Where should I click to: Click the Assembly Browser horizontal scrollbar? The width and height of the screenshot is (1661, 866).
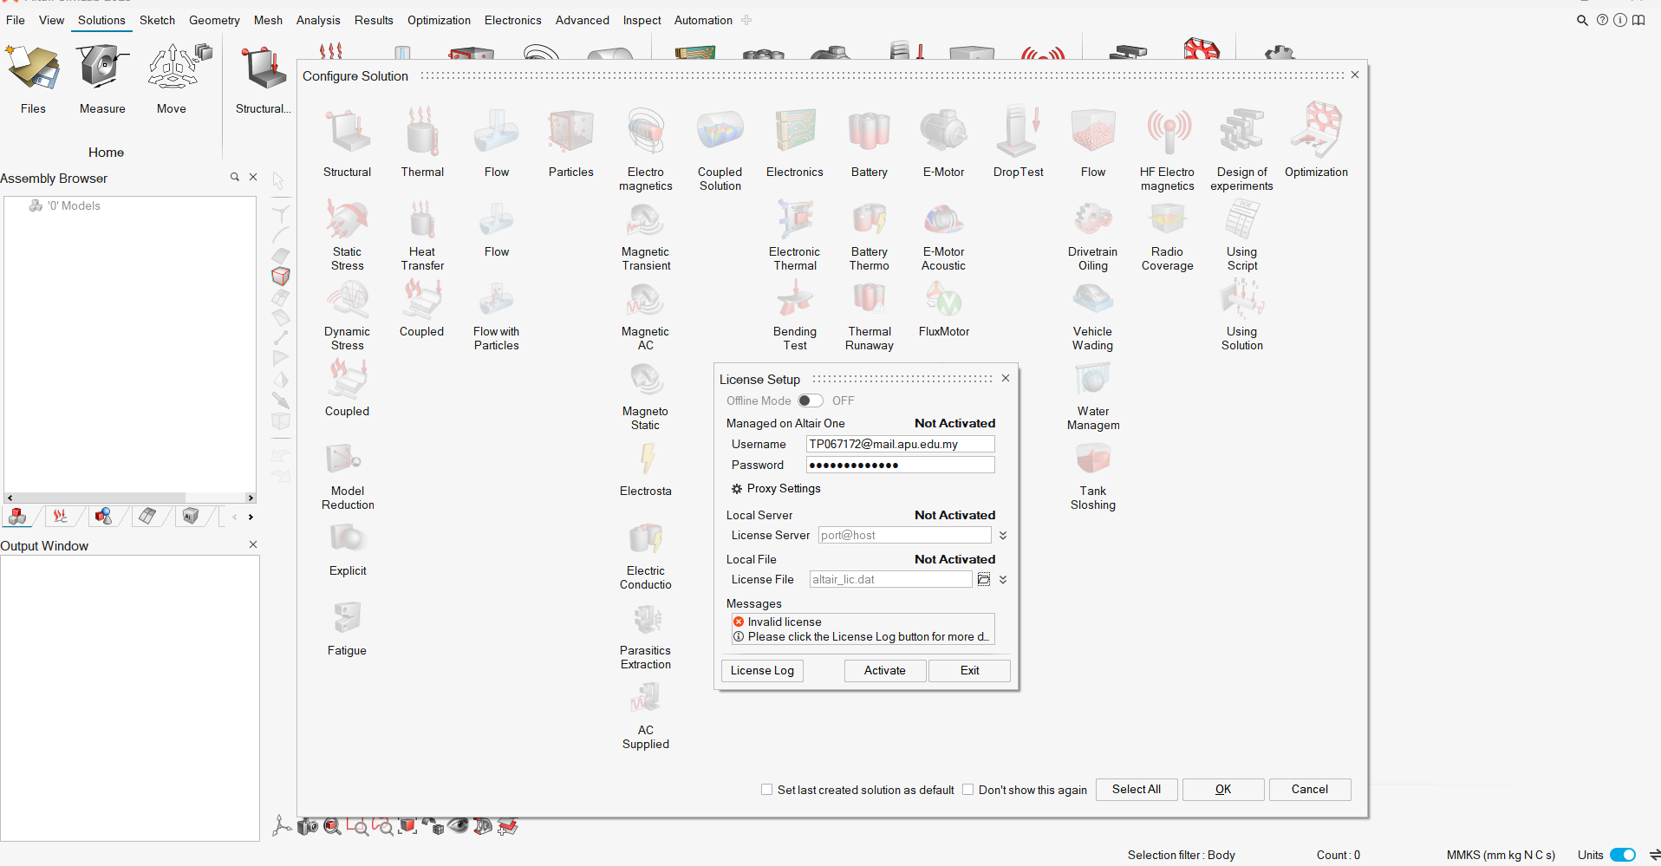130,498
